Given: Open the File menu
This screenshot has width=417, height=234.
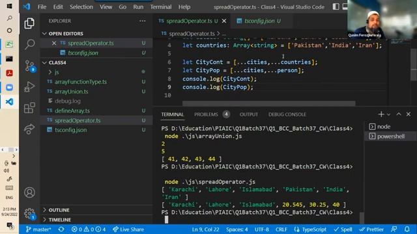Looking at the screenshot, I should [42, 7].
